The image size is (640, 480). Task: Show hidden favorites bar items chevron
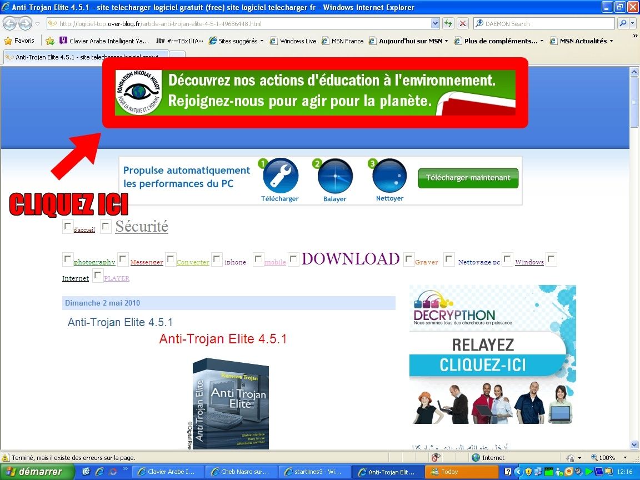[x=635, y=36]
